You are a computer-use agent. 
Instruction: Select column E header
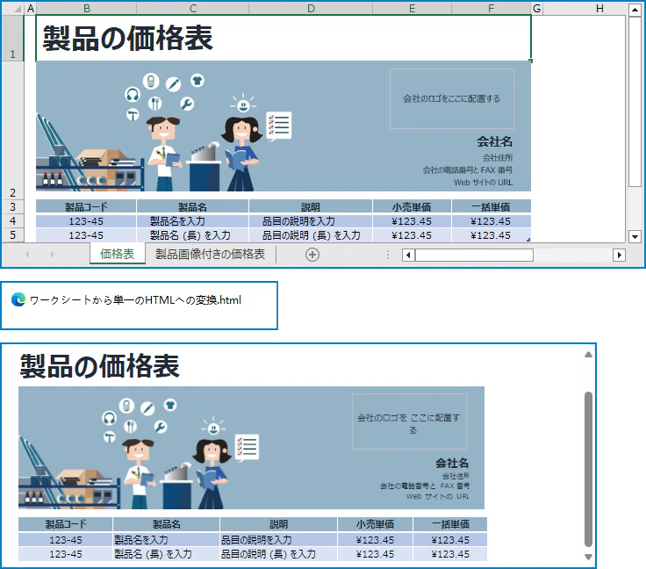[412, 9]
